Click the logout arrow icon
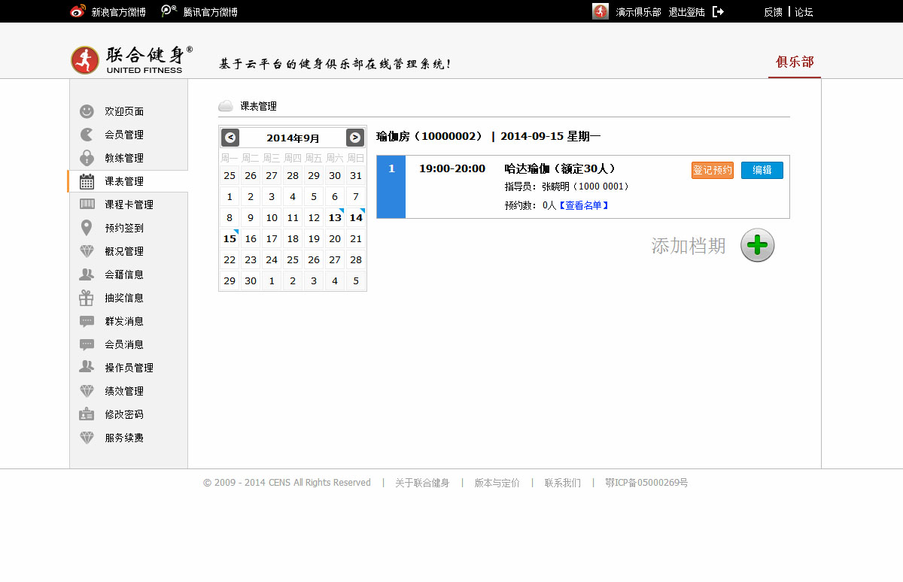 tap(718, 12)
